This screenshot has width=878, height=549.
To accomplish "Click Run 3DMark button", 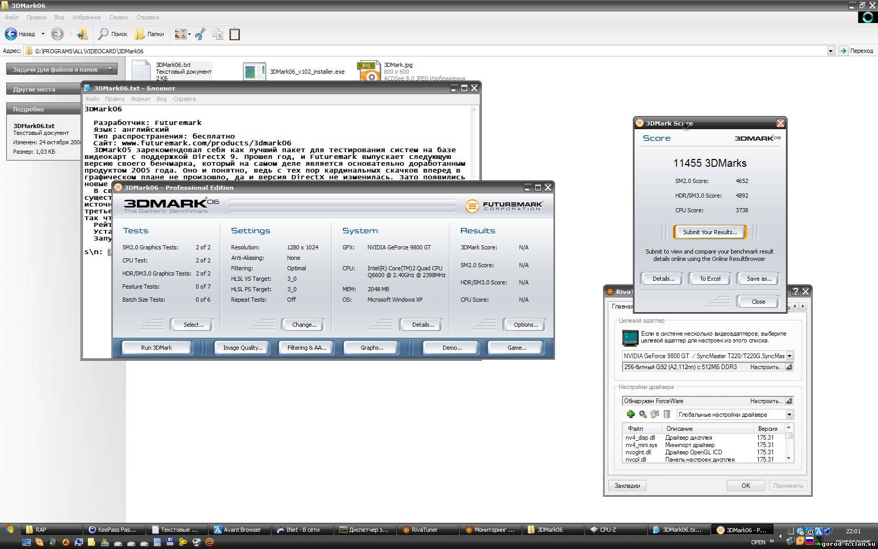I will tap(156, 348).
